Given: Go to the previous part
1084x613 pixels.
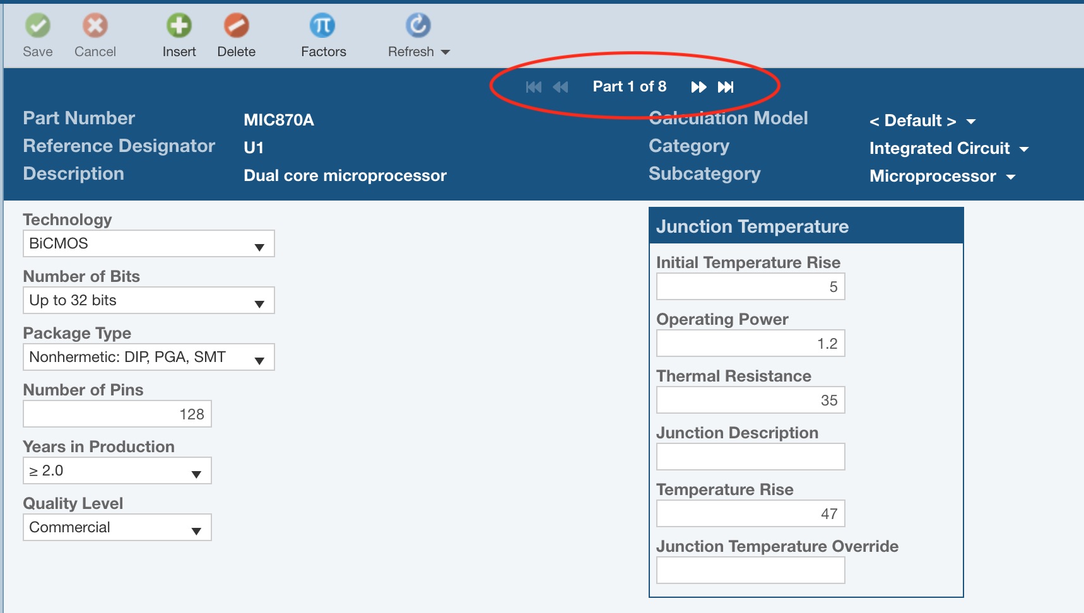Looking at the screenshot, I should pyautogui.click(x=560, y=87).
